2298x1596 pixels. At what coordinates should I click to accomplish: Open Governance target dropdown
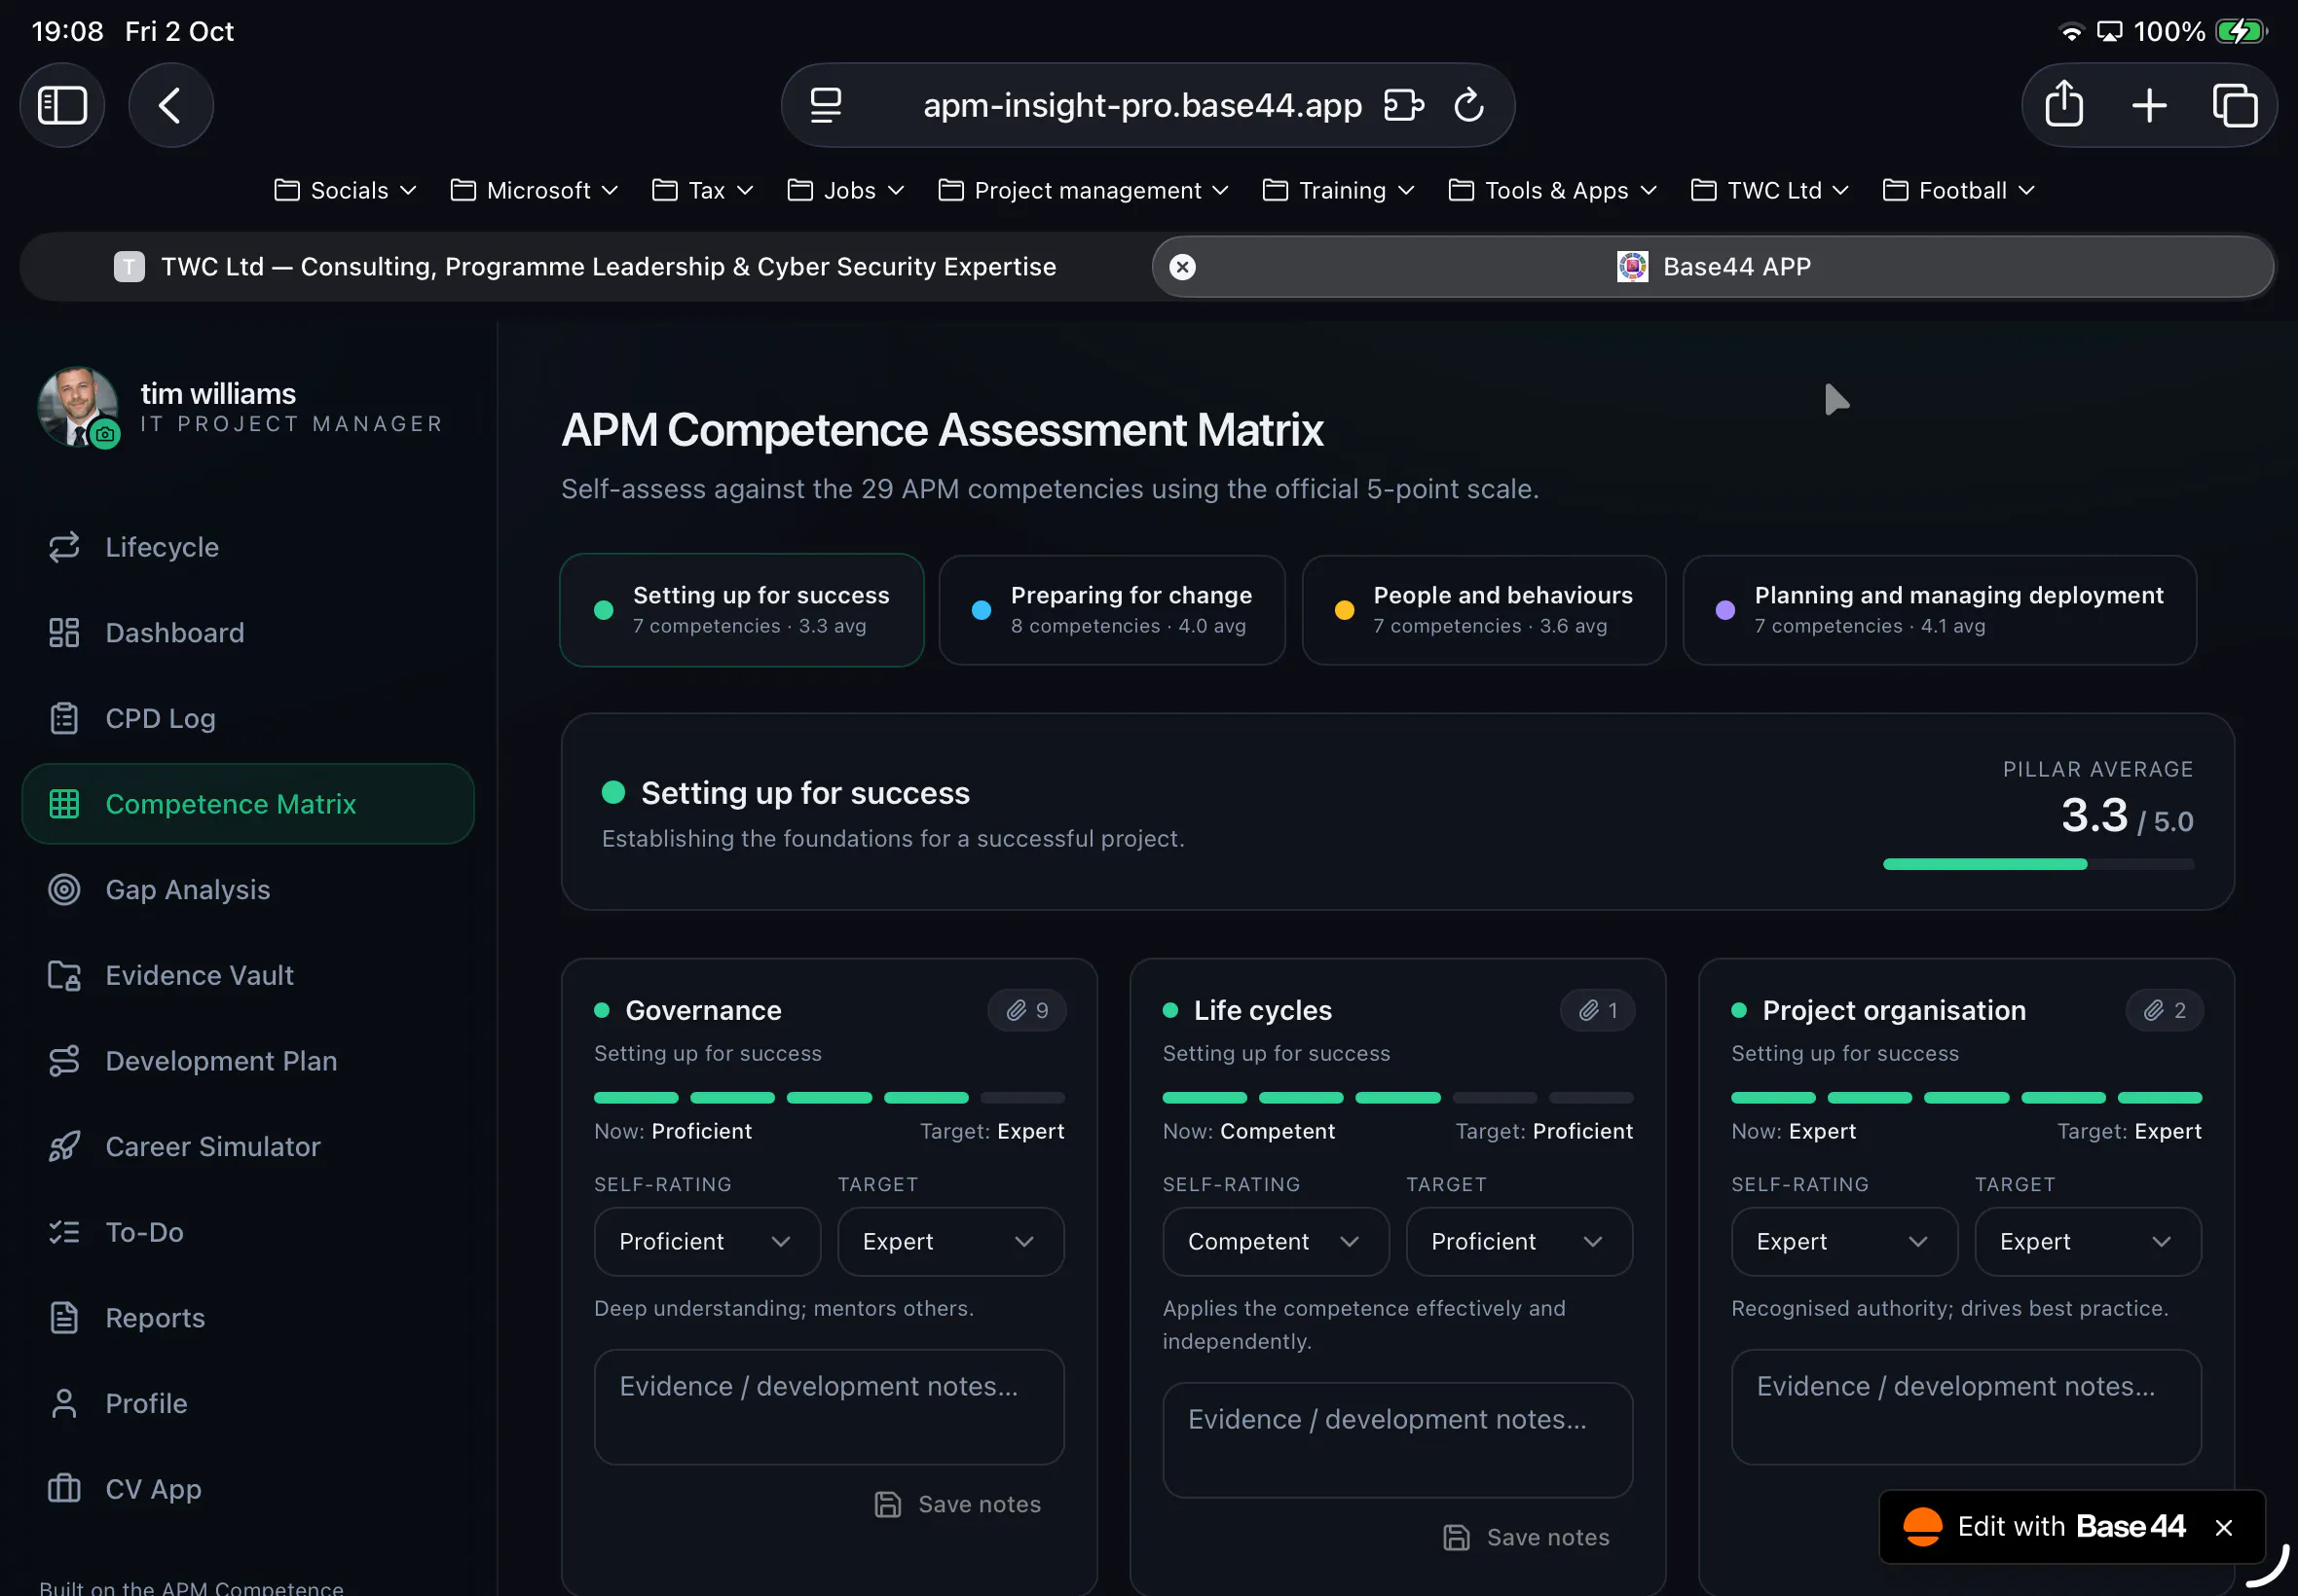click(x=950, y=1241)
